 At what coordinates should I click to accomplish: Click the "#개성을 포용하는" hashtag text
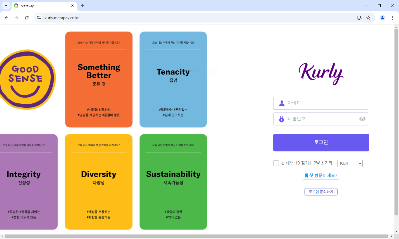99,212
